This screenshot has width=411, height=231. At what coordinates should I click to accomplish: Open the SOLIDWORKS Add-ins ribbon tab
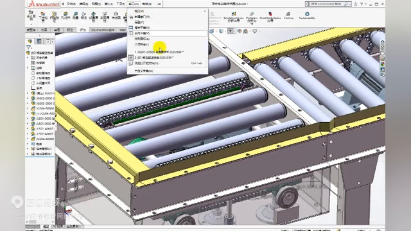pyautogui.click(x=103, y=30)
